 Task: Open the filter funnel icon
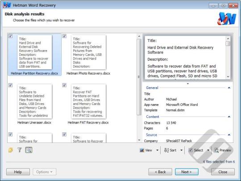tap(20, 150)
